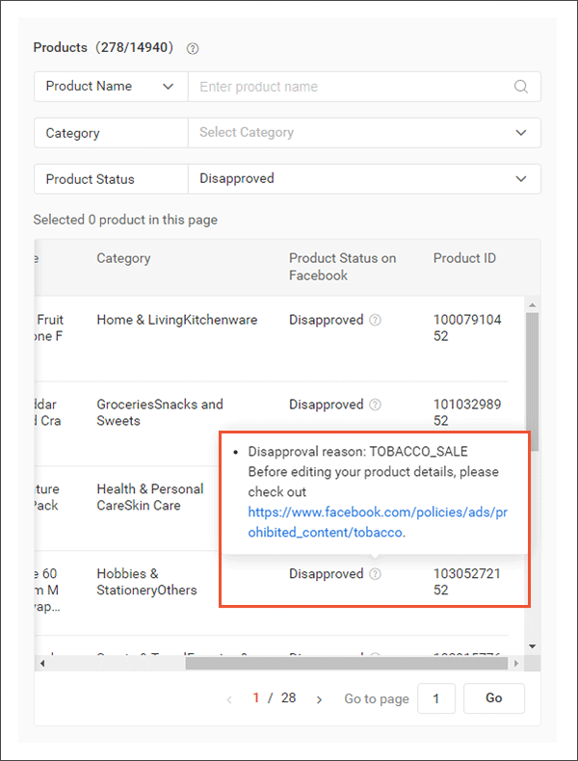Click the previous page arrow
This screenshot has height=761, width=578.
click(229, 699)
